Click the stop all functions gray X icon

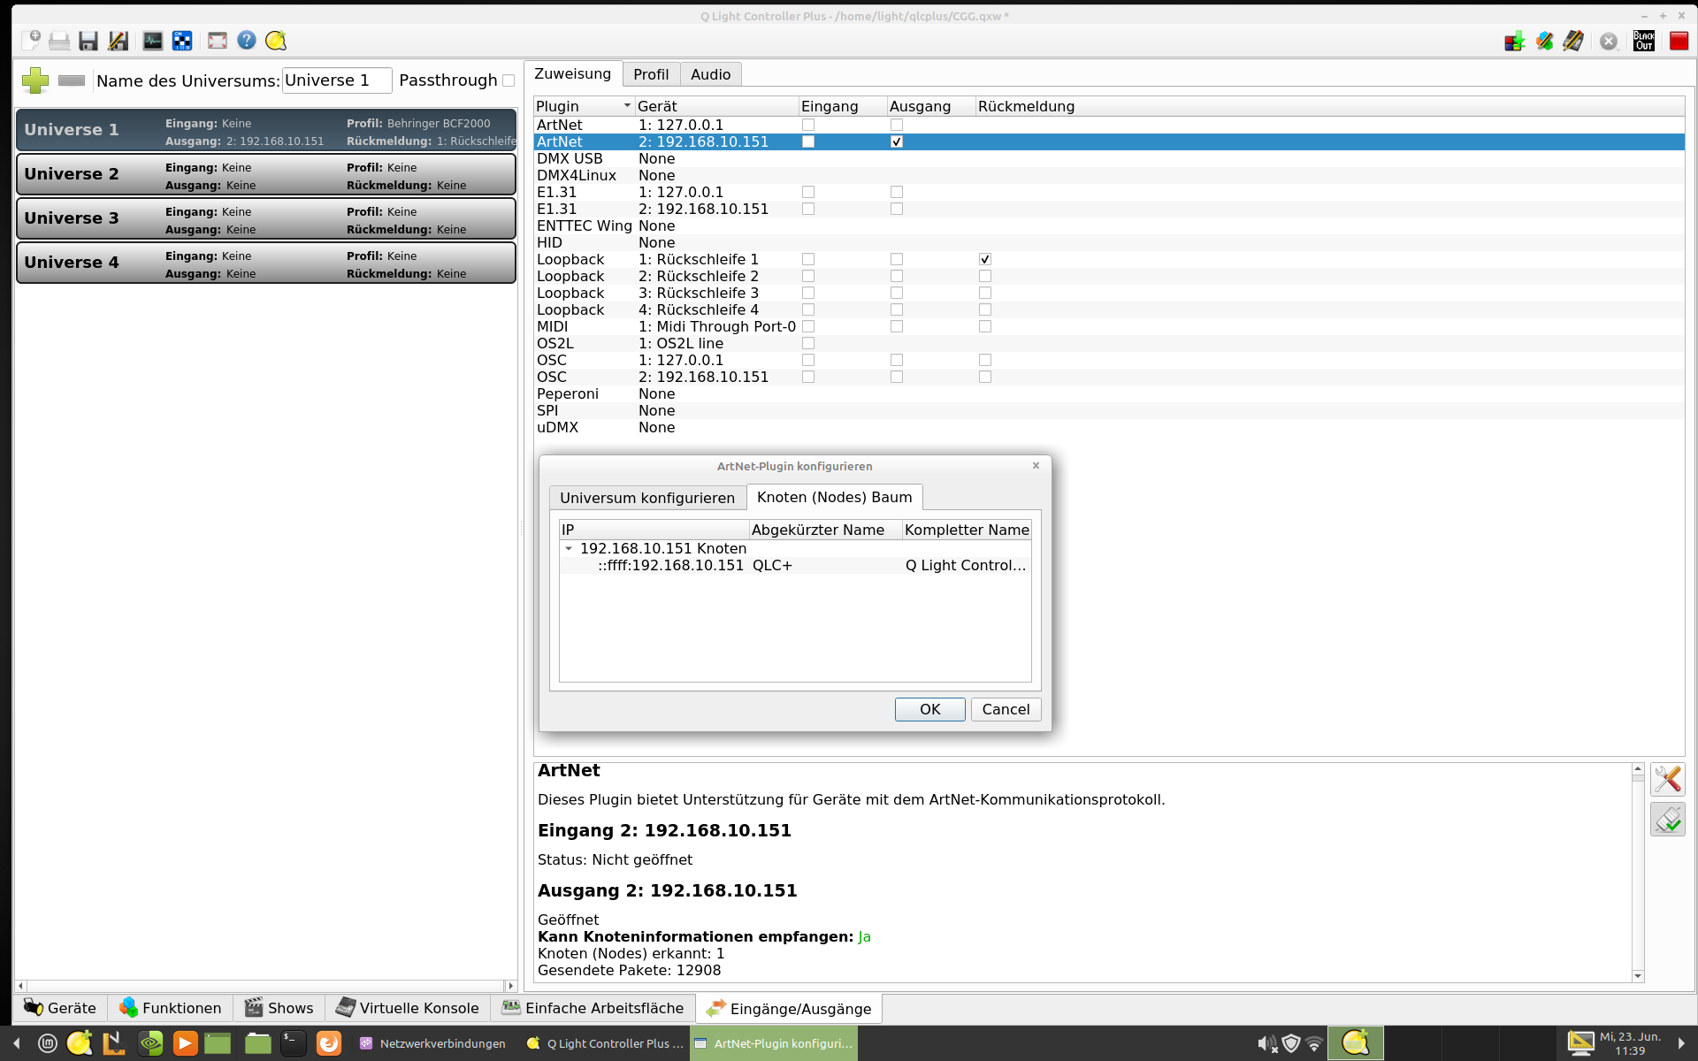pos(1609,41)
